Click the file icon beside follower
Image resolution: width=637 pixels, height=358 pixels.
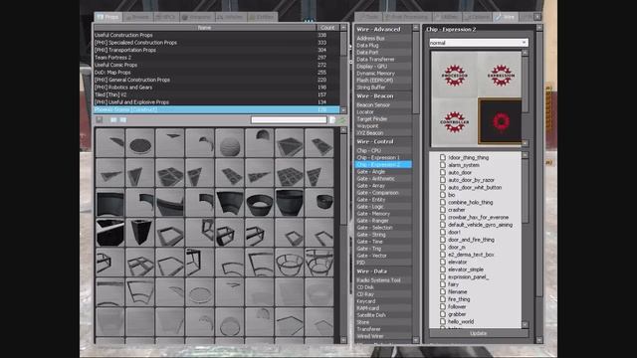point(443,306)
